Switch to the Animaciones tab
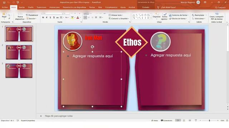 pos(54,7)
